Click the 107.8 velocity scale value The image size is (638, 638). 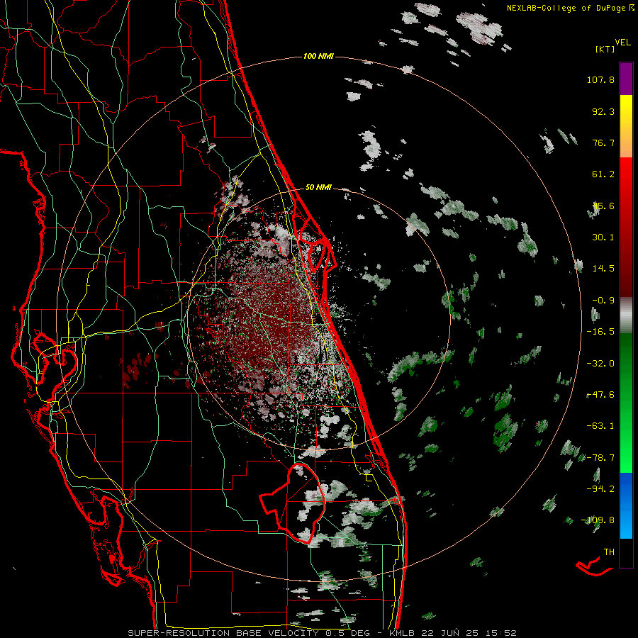600,79
